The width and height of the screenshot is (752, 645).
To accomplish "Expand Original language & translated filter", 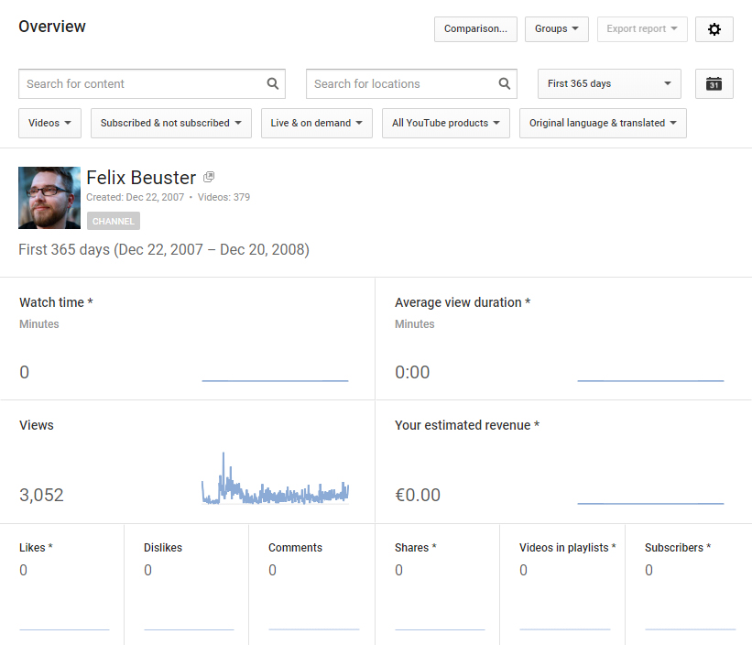I will pos(603,123).
